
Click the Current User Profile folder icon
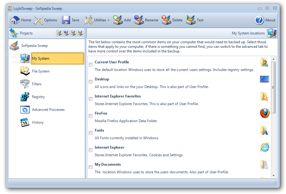pos(264,62)
